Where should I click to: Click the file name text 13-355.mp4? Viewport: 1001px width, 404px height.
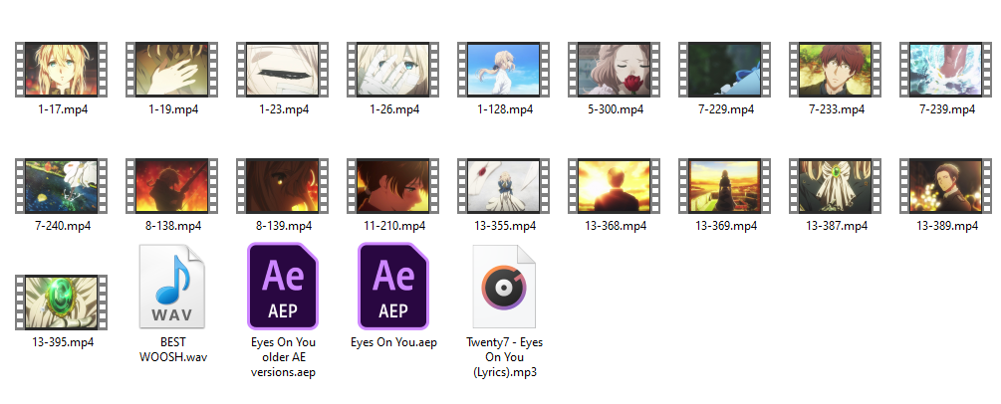(x=504, y=226)
